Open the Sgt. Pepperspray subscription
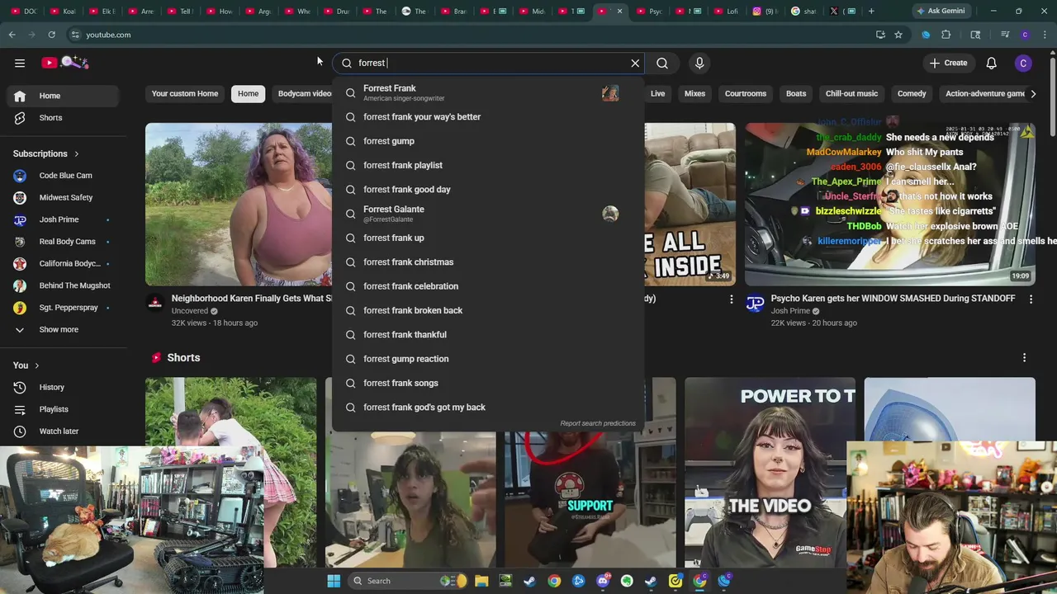This screenshot has height=594, width=1057. pos(64,308)
